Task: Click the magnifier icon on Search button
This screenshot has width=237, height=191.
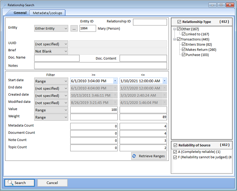Action: (10, 183)
